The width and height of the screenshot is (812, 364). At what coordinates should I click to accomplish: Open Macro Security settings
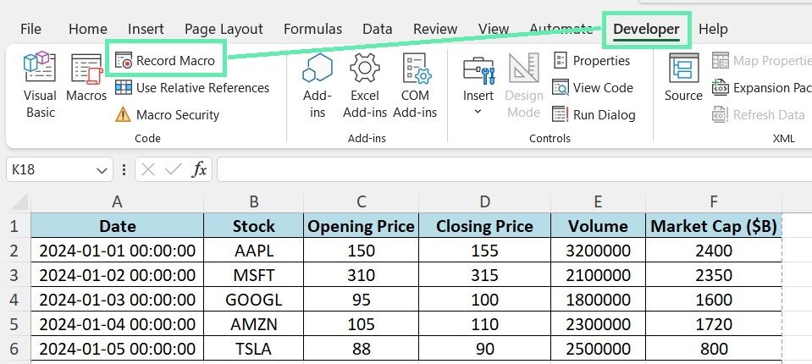168,115
